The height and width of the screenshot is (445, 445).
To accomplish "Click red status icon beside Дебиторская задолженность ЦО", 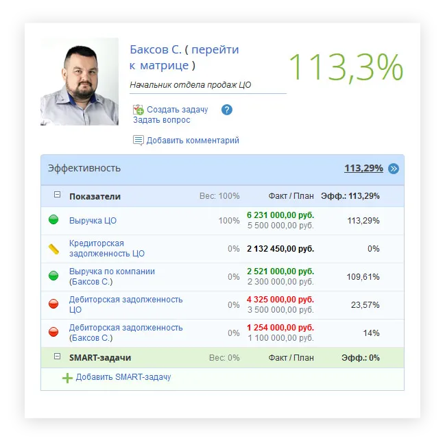I will pyautogui.click(x=53, y=304).
